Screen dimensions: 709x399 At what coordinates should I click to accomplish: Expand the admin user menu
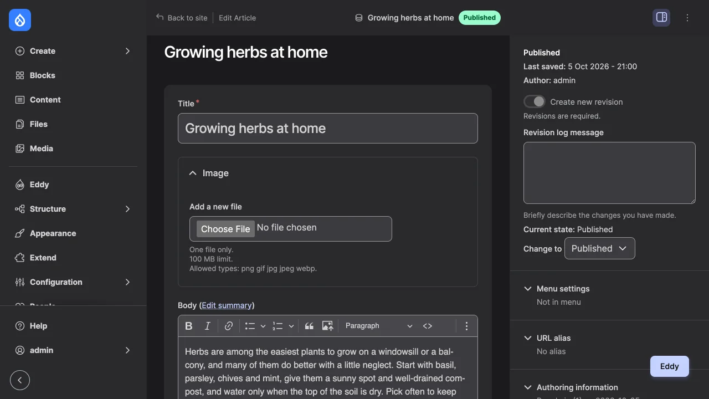pos(73,350)
